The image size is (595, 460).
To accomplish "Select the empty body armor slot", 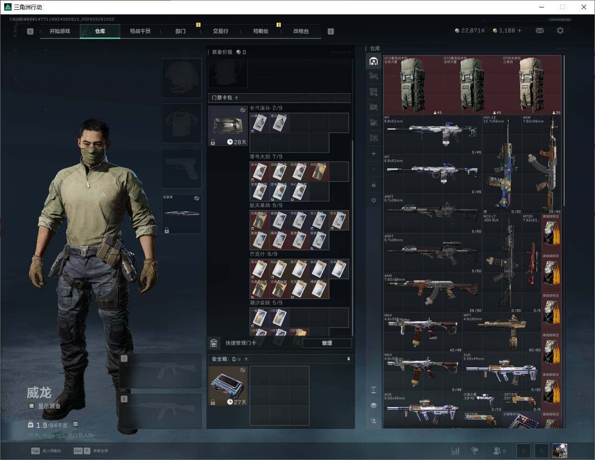I will (x=181, y=123).
